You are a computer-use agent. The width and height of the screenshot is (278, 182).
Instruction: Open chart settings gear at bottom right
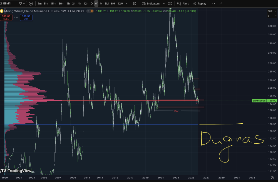pyautogui.click(x=272, y=178)
